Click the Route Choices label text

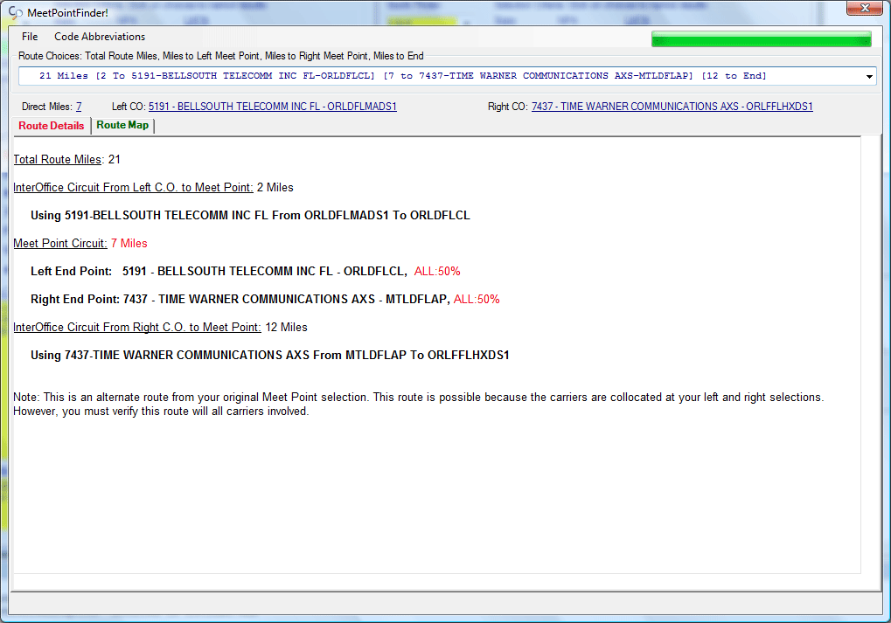[x=220, y=56]
